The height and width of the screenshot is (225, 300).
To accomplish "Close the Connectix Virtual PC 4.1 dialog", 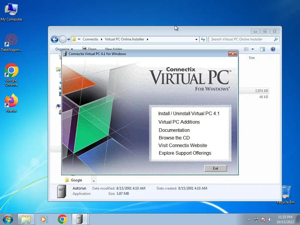I will click(x=233, y=54).
